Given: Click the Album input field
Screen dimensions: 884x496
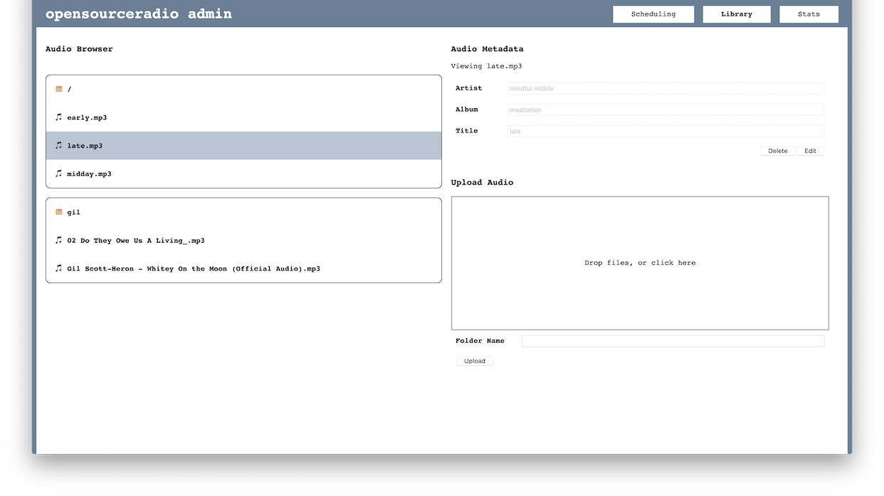Looking at the screenshot, I should tap(665, 110).
